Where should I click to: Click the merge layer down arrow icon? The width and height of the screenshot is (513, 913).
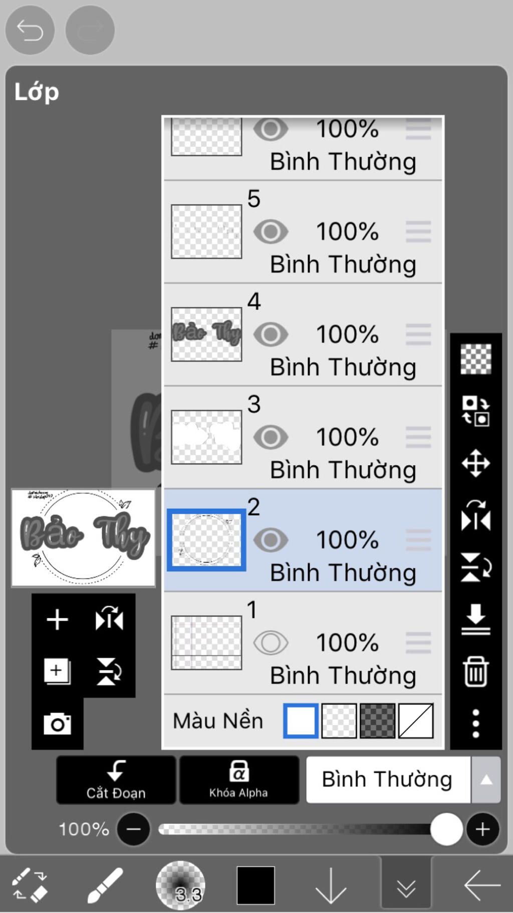pyautogui.click(x=475, y=619)
